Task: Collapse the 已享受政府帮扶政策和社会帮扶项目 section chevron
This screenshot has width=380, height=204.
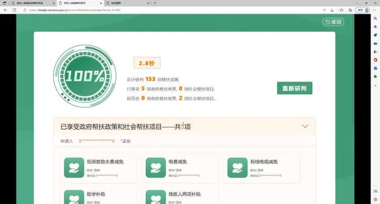Action: [x=305, y=126]
